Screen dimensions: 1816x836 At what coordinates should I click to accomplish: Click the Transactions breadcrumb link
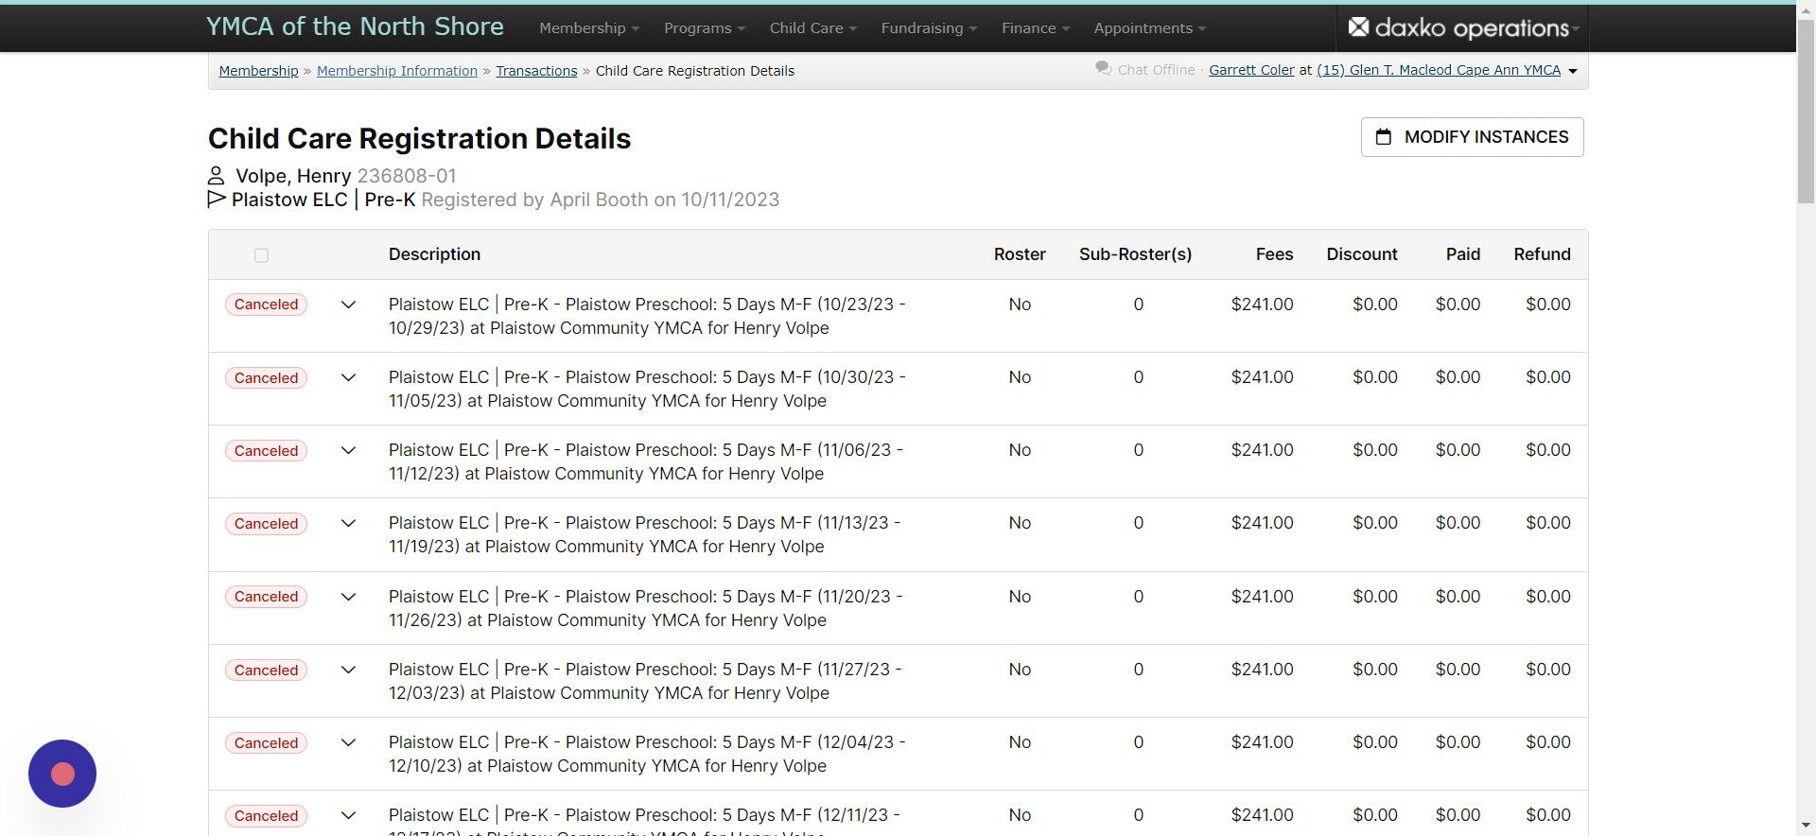[x=536, y=71]
